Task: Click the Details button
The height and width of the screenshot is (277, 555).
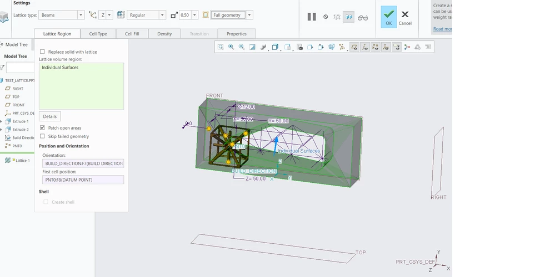Action: tap(50, 116)
